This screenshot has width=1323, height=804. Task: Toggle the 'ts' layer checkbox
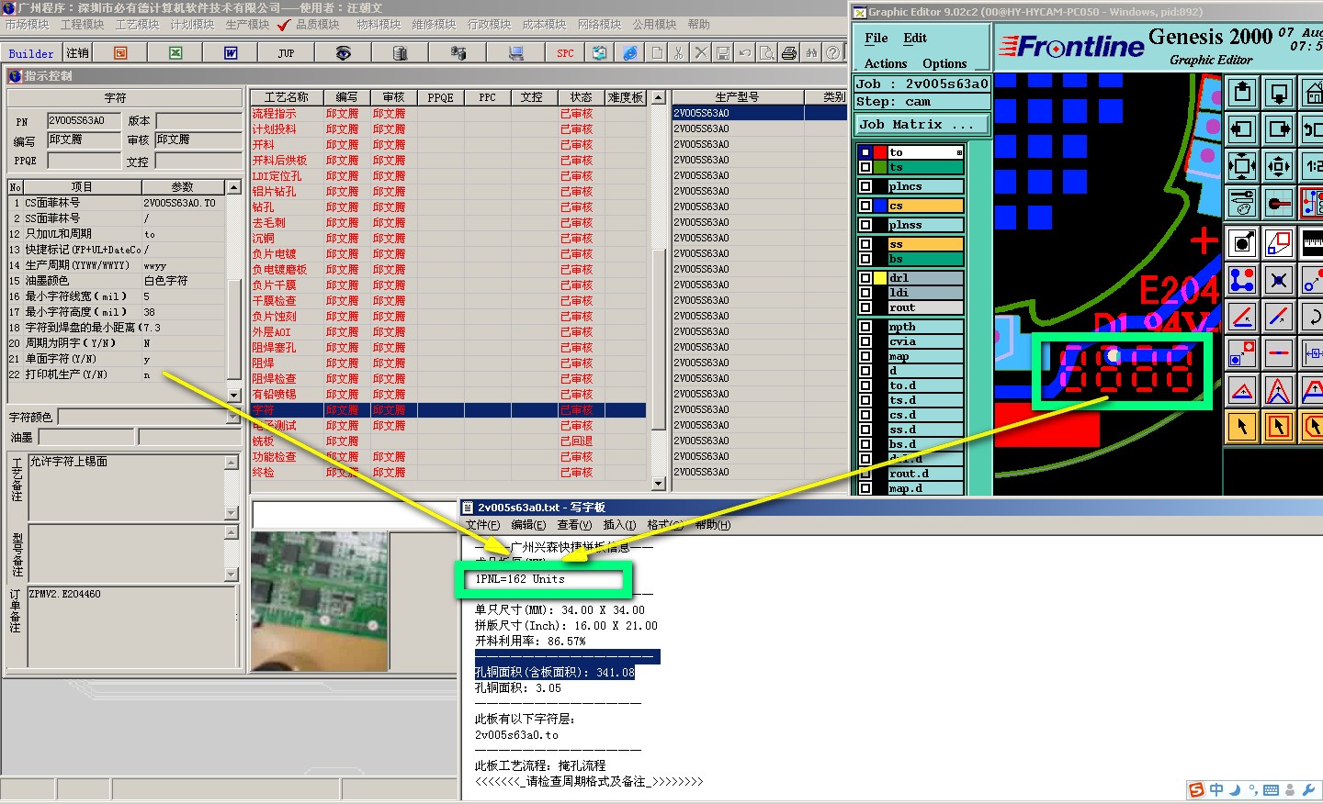[x=865, y=167]
